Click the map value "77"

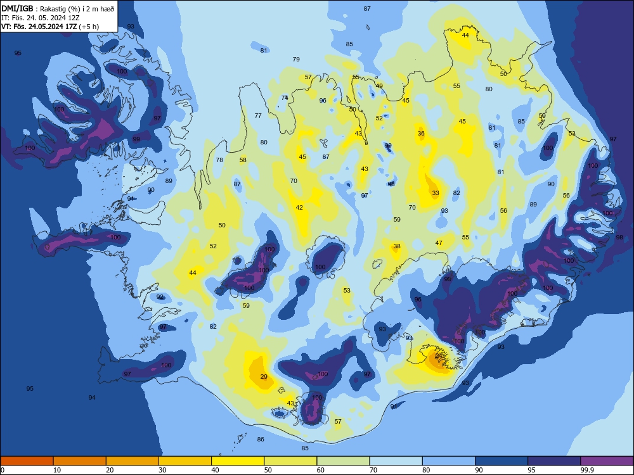pyautogui.click(x=258, y=115)
